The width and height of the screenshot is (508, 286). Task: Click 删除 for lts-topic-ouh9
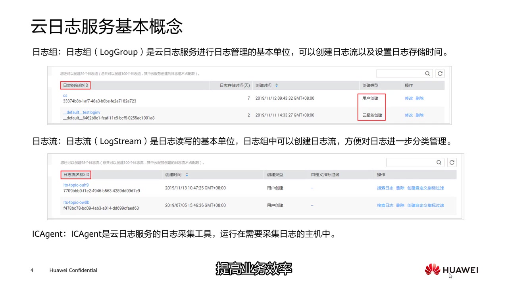pos(400,188)
